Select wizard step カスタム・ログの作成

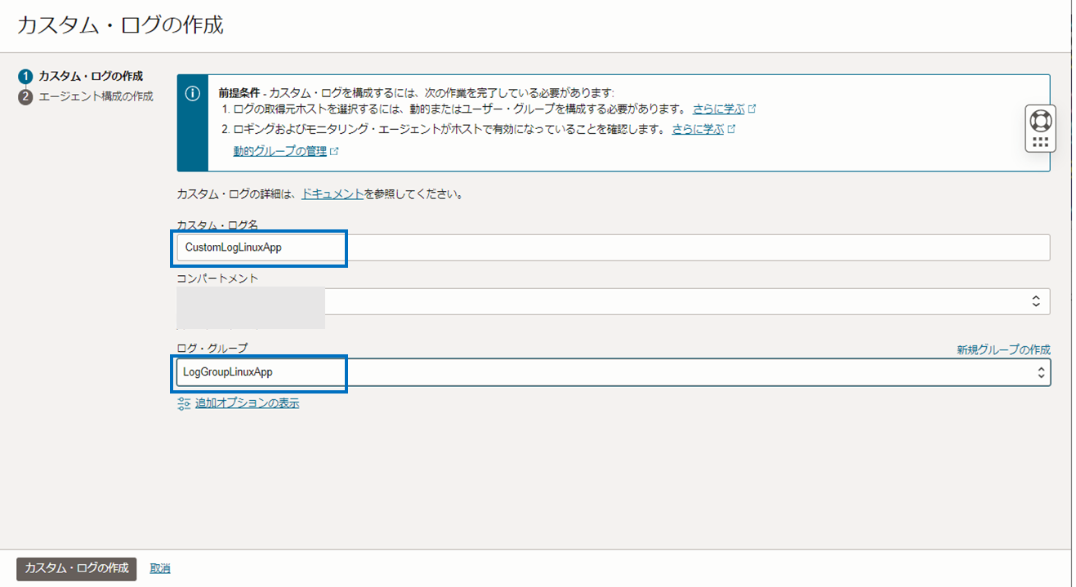pos(91,77)
